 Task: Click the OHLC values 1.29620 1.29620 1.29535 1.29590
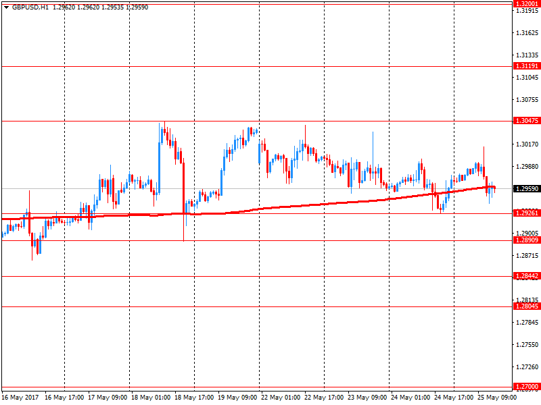click(x=100, y=7)
